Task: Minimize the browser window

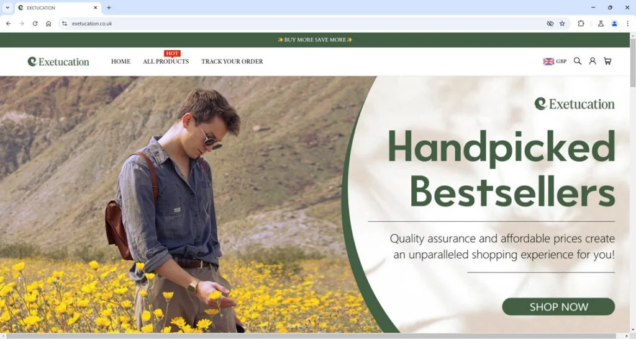Action: point(593,7)
